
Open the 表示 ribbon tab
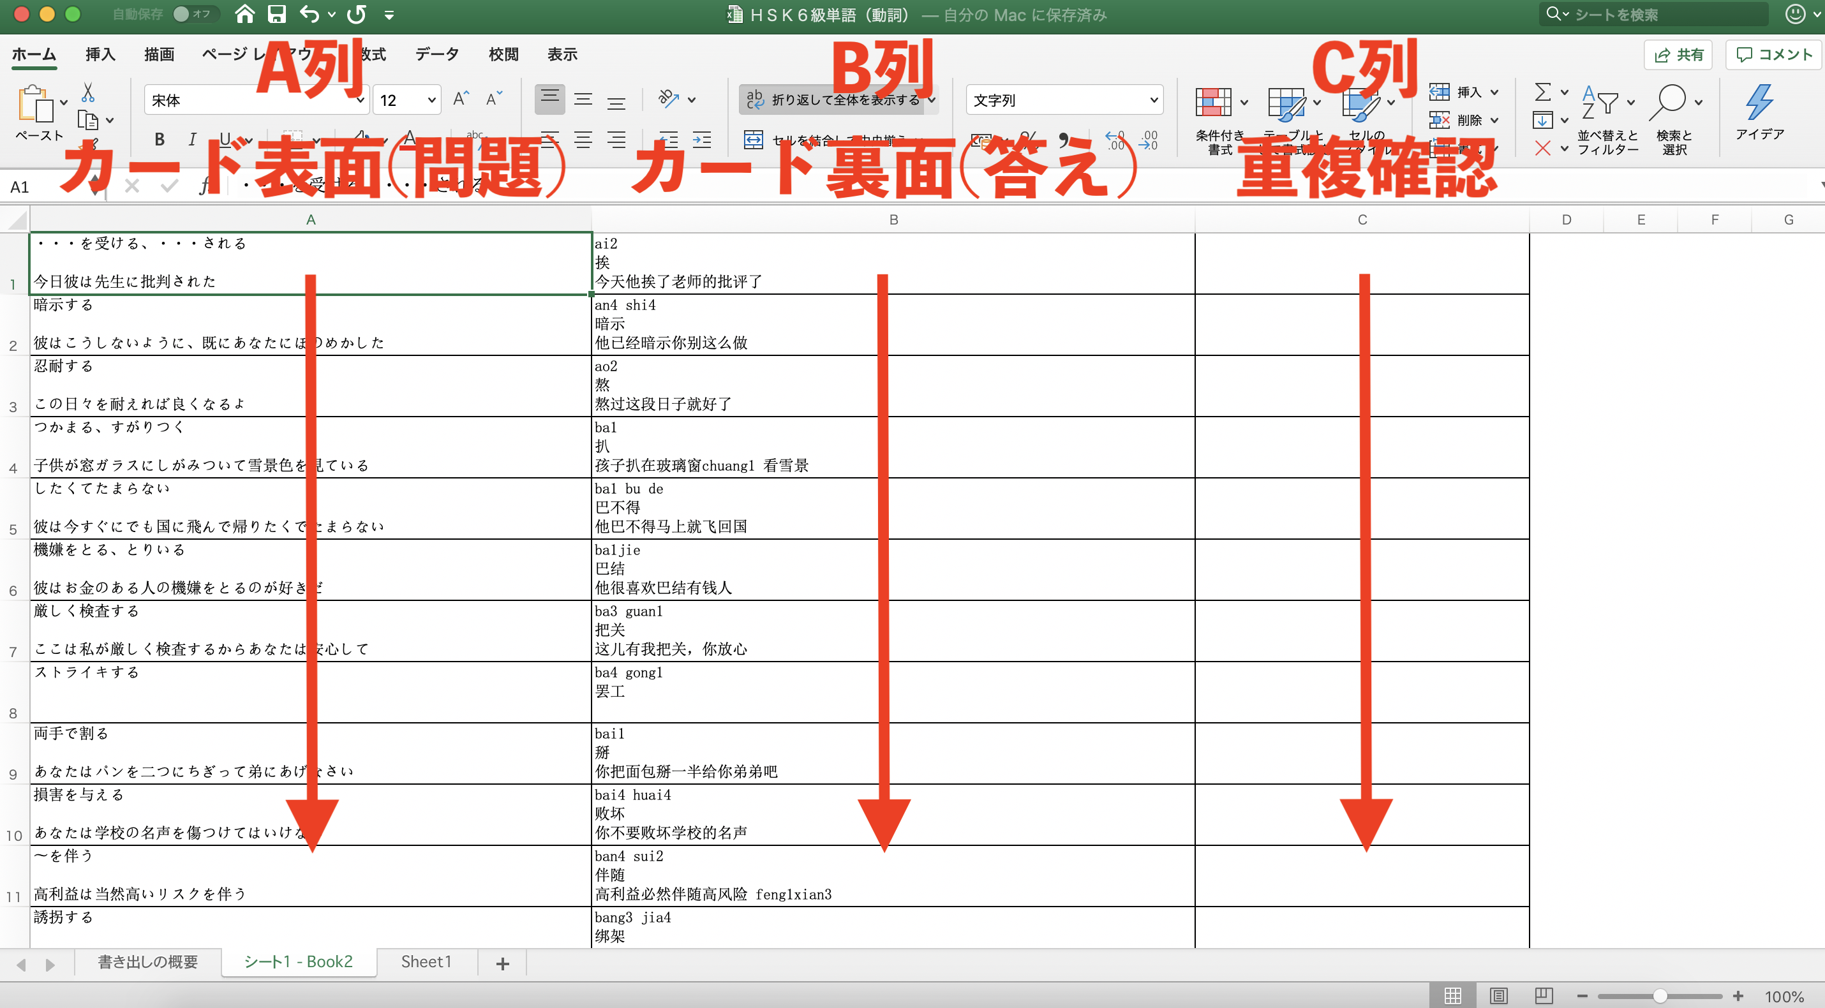[563, 54]
